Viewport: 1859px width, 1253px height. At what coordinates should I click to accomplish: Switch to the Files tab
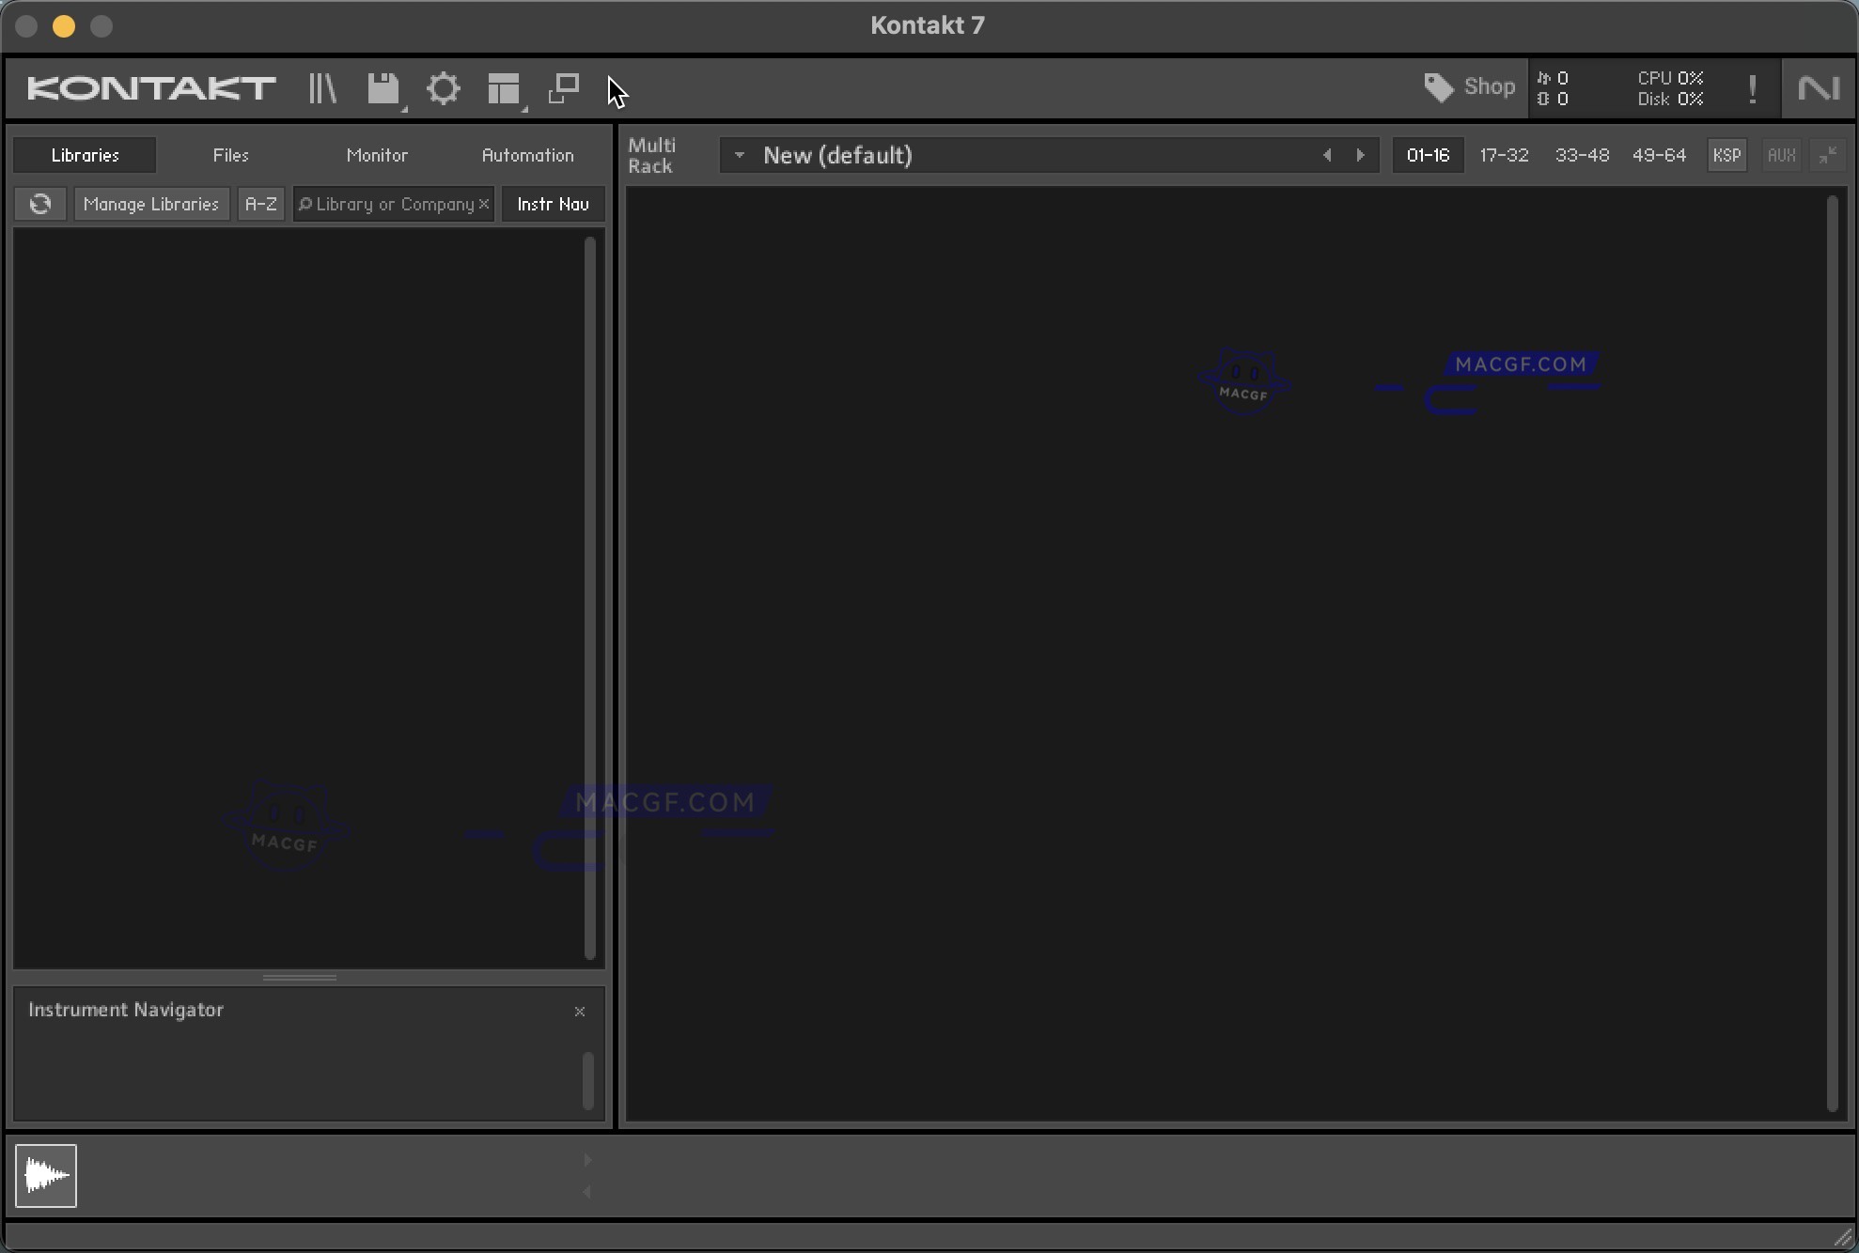pyautogui.click(x=230, y=154)
